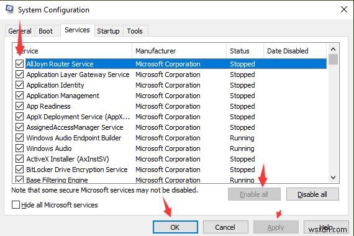354x236 pixels.
Task: Select Windows Audio Endpoint Builder name
Action: pos(74,138)
